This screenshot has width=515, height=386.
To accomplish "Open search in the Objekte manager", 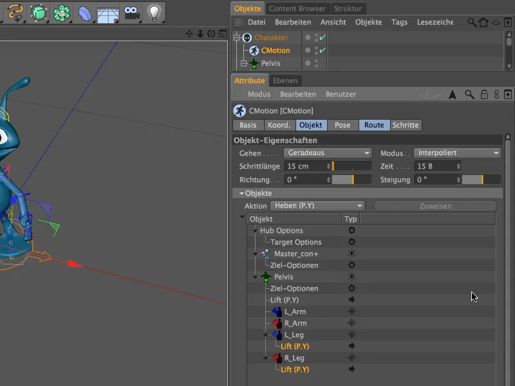I will click(472, 23).
